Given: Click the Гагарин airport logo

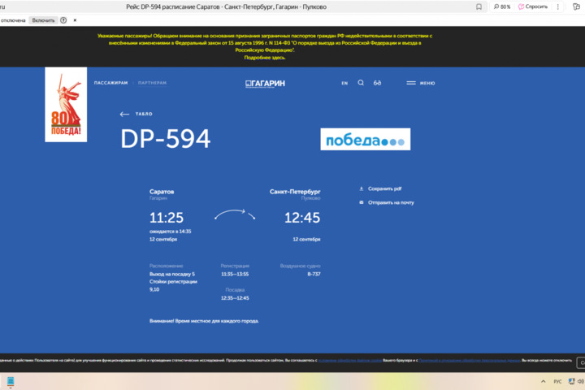Looking at the screenshot, I should point(265,83).
